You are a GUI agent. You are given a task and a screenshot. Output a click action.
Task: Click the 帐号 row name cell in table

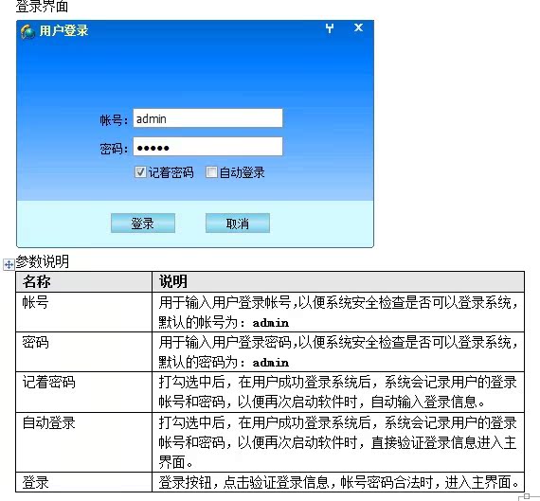coord(84,312)
